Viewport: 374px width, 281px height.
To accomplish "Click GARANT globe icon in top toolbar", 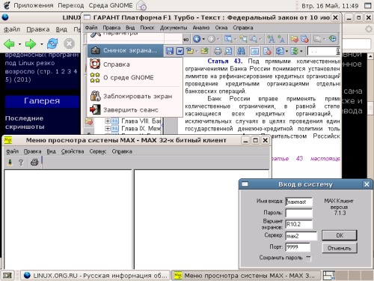I will [x=333, y=39].
